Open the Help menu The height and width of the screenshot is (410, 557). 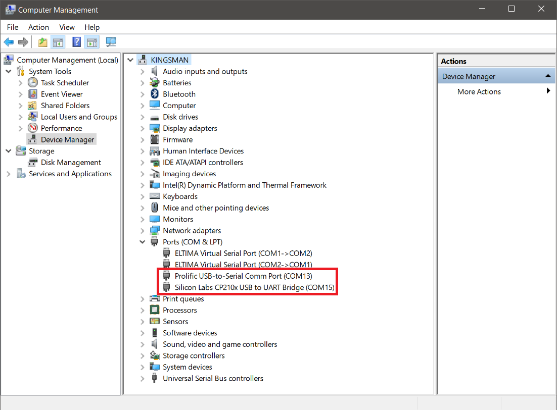coord(92,27)
